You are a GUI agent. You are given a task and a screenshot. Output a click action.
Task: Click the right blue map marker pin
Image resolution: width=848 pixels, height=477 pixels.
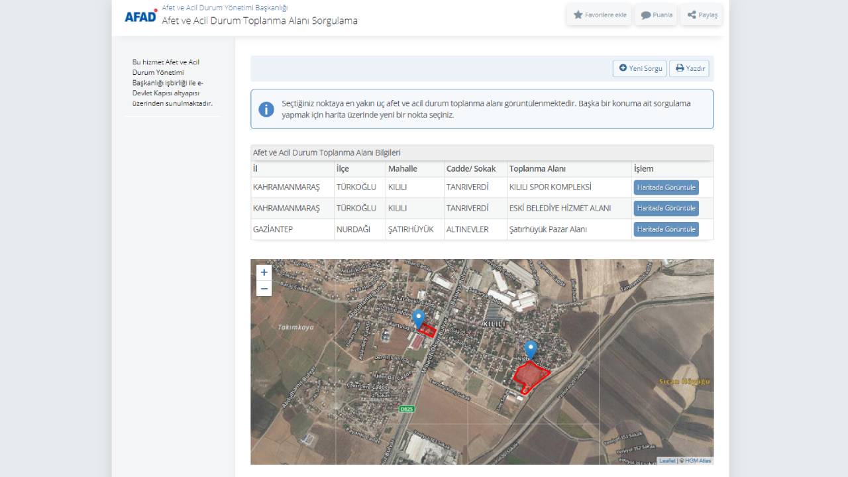(530, 349)
